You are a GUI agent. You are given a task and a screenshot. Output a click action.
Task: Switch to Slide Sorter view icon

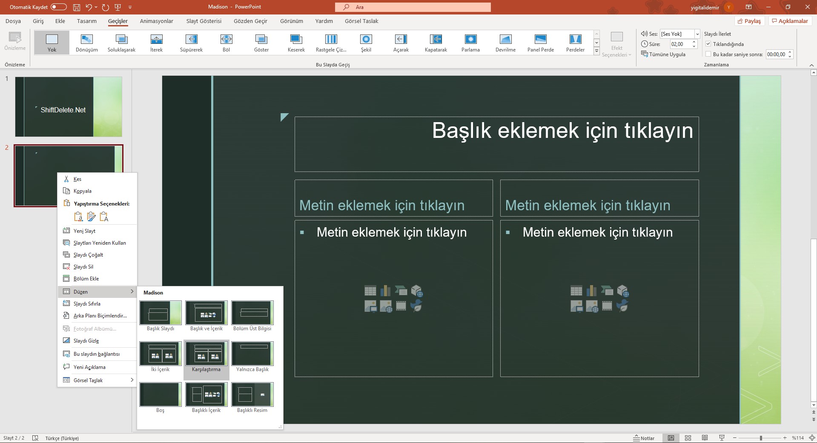(688, 438)
